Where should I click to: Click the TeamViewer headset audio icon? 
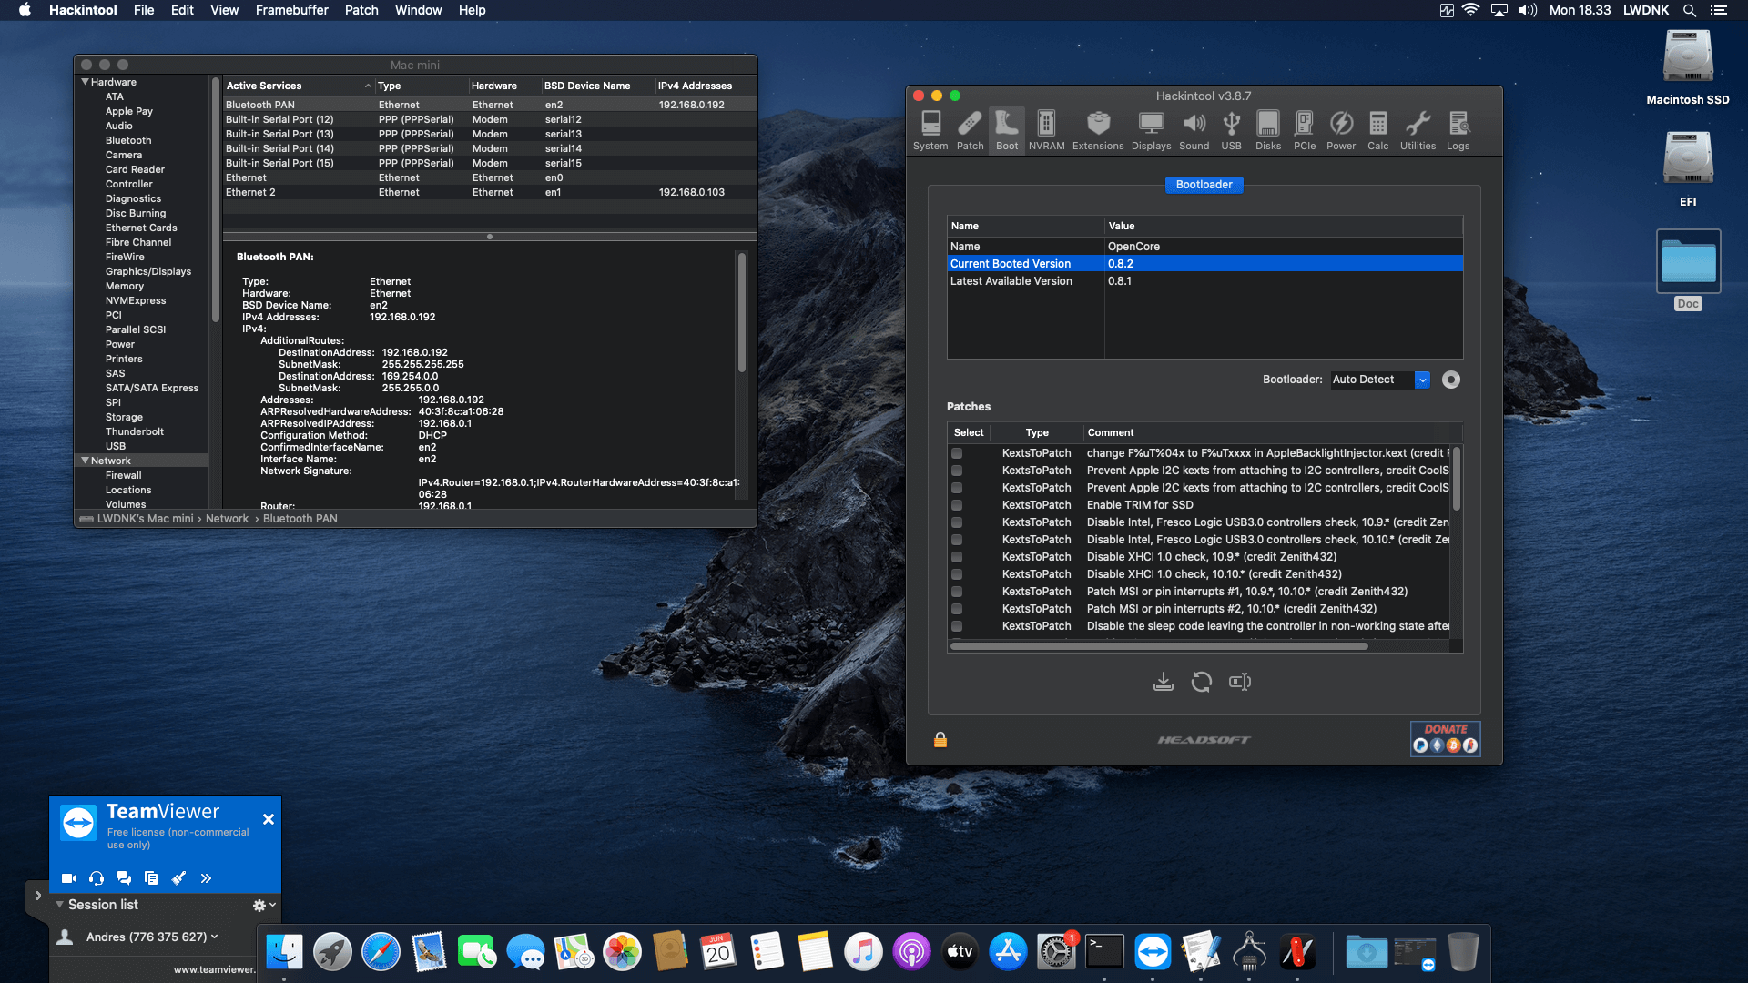(97, 878)
